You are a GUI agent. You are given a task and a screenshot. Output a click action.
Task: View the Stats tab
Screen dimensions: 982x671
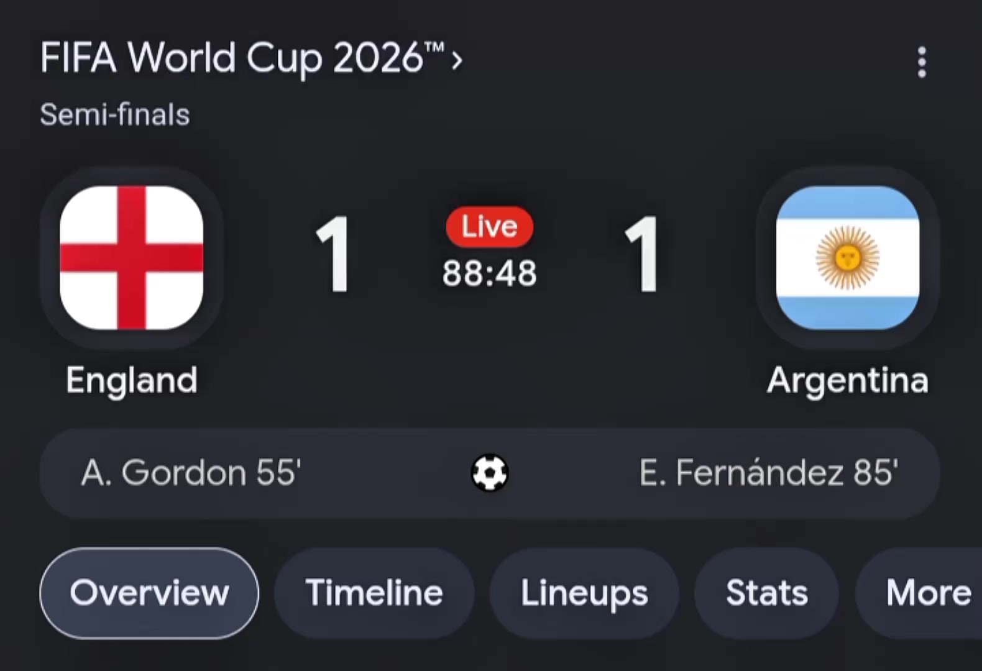coord(767,593)
